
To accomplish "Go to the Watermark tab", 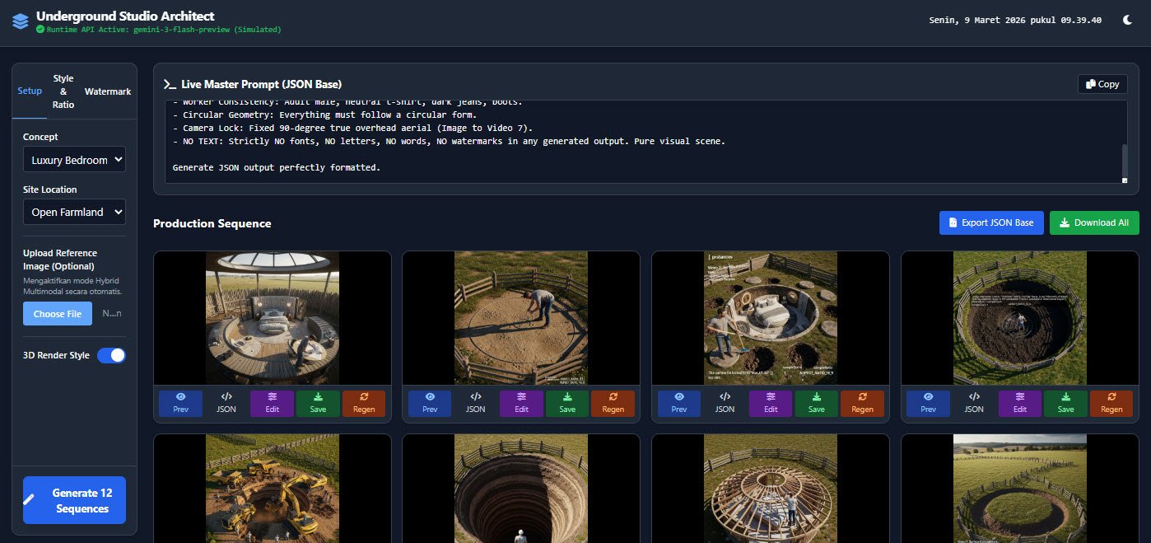I will pyautogui.click(x=108, y=91).
